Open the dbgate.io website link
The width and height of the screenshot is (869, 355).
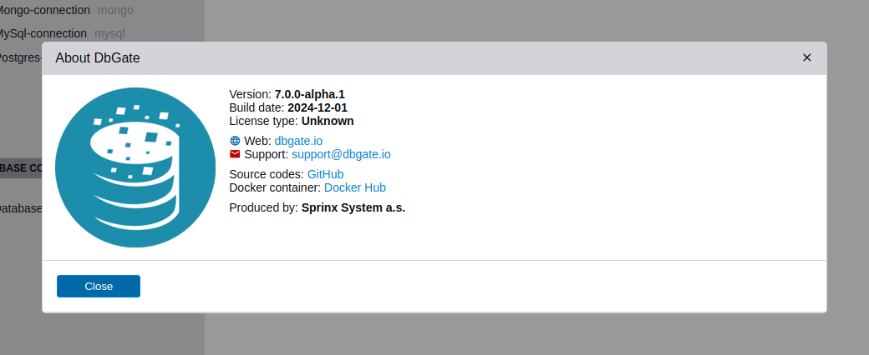pyautogui.click(x=298, y=141)
